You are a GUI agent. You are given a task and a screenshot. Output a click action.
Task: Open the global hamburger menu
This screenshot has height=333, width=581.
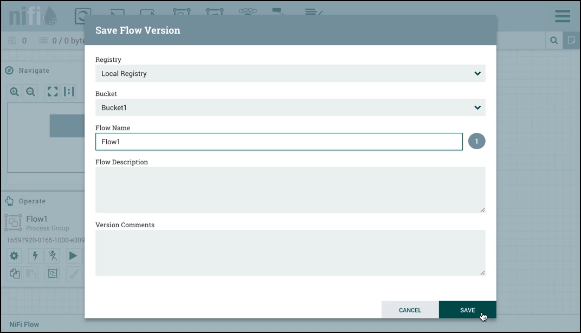[562, 16]
